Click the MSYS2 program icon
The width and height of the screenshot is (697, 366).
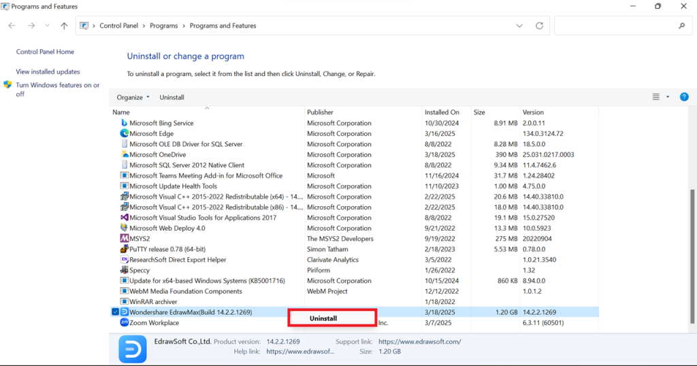click(125, 239)
